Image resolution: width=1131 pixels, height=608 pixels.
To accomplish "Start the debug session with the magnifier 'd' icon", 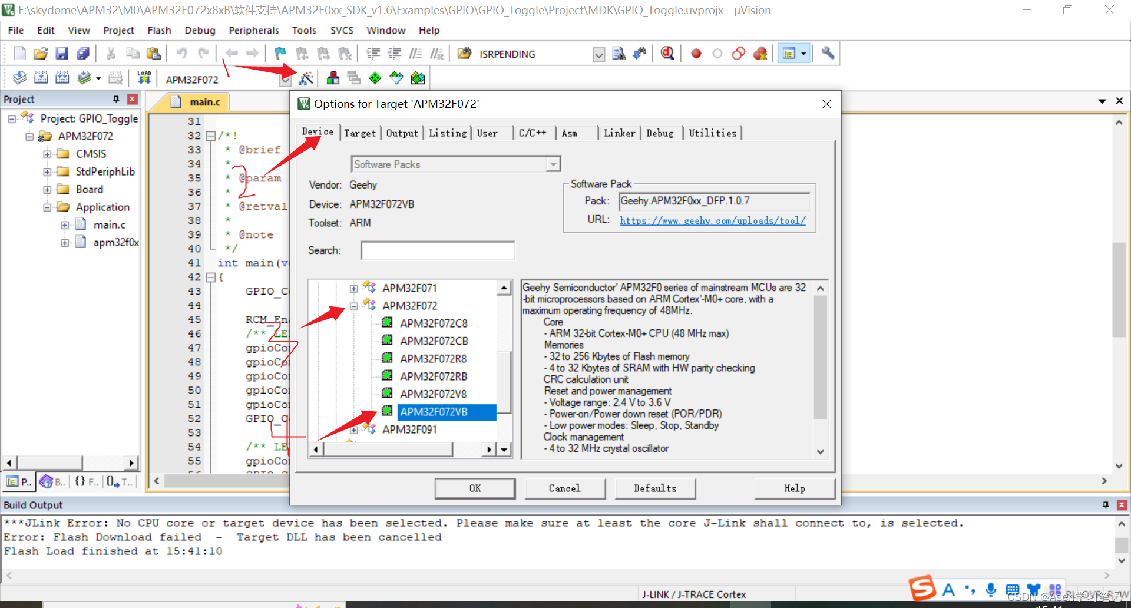I will 667,54.
